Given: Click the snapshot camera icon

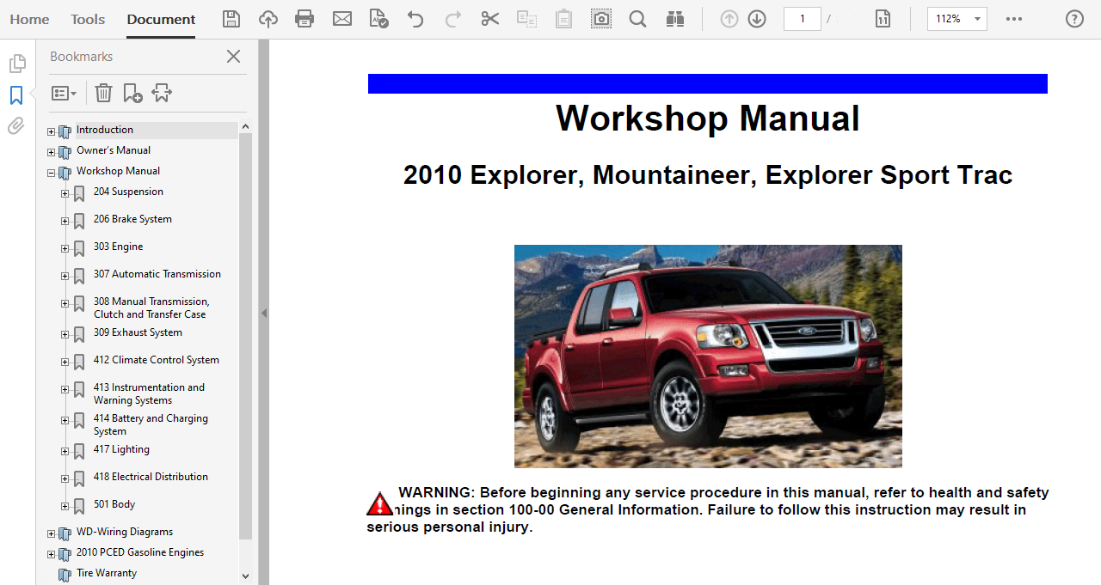Looking at the screenshot, I should click(601, 19).
